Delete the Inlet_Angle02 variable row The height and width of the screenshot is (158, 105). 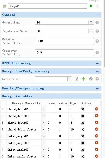(x=97, y=143)
